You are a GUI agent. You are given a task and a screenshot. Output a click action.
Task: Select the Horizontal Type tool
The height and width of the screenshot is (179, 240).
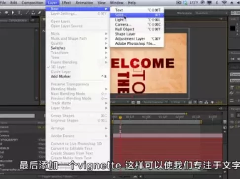tap(19, 13)
